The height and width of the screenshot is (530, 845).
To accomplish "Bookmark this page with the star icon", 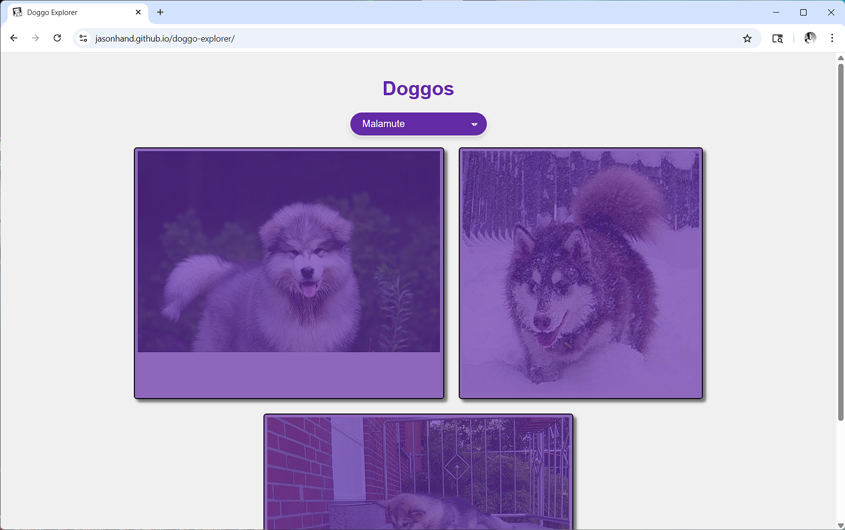I will pyautogui.click(x=747, y=39).
